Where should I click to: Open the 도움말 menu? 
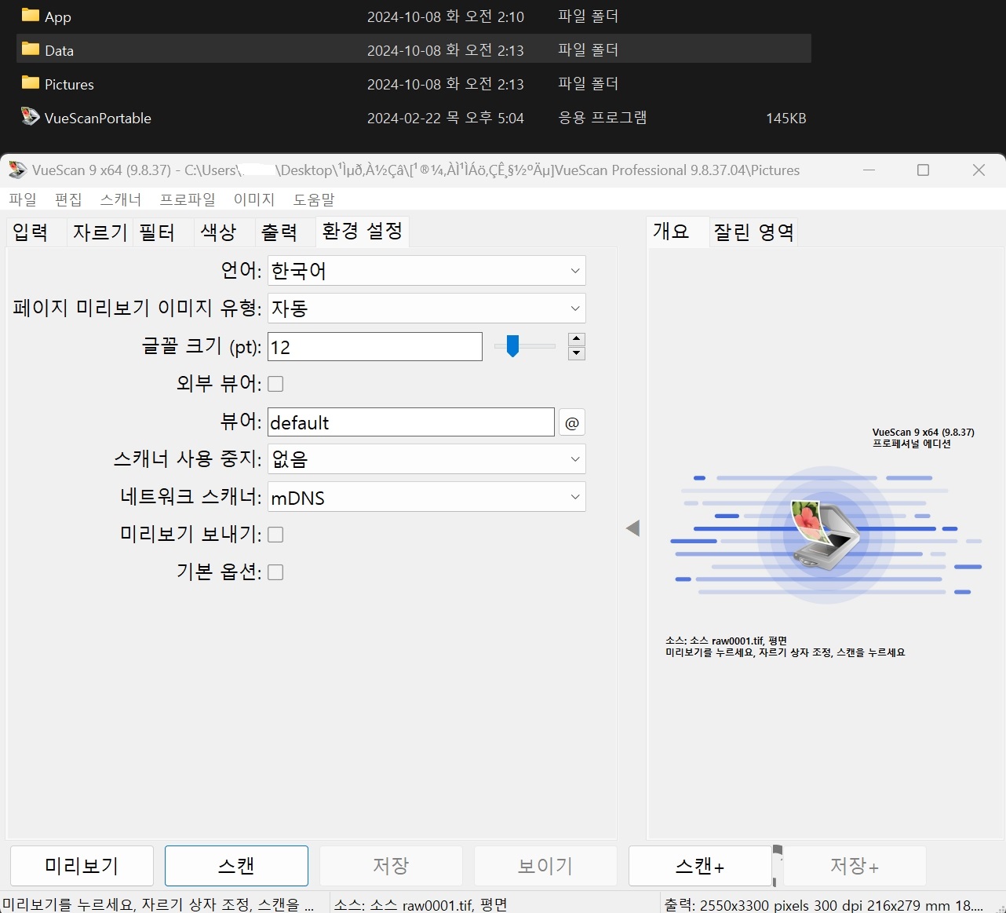point(314,199)
